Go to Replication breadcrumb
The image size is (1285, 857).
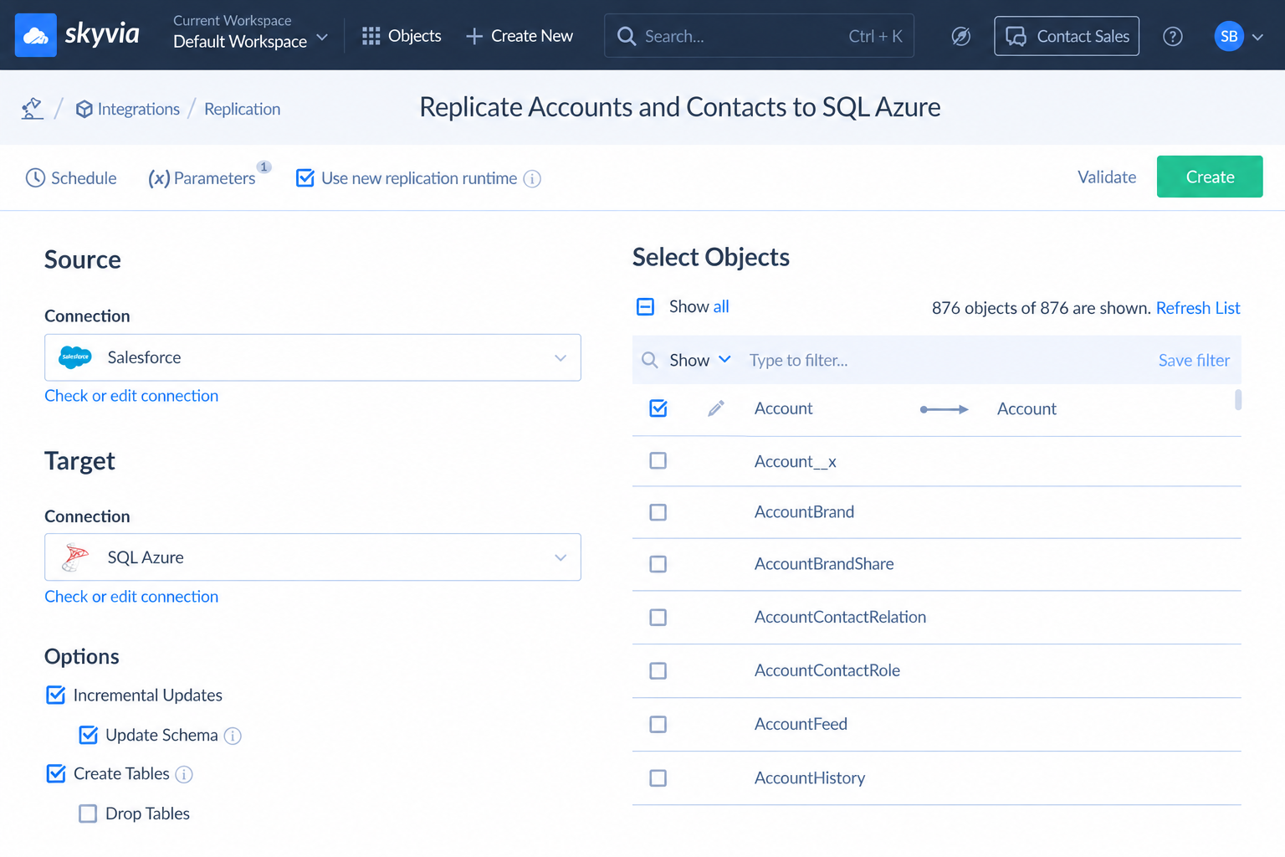242,109
